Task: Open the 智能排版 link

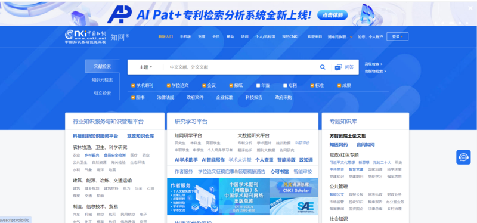Action: [x=286, y=160]
